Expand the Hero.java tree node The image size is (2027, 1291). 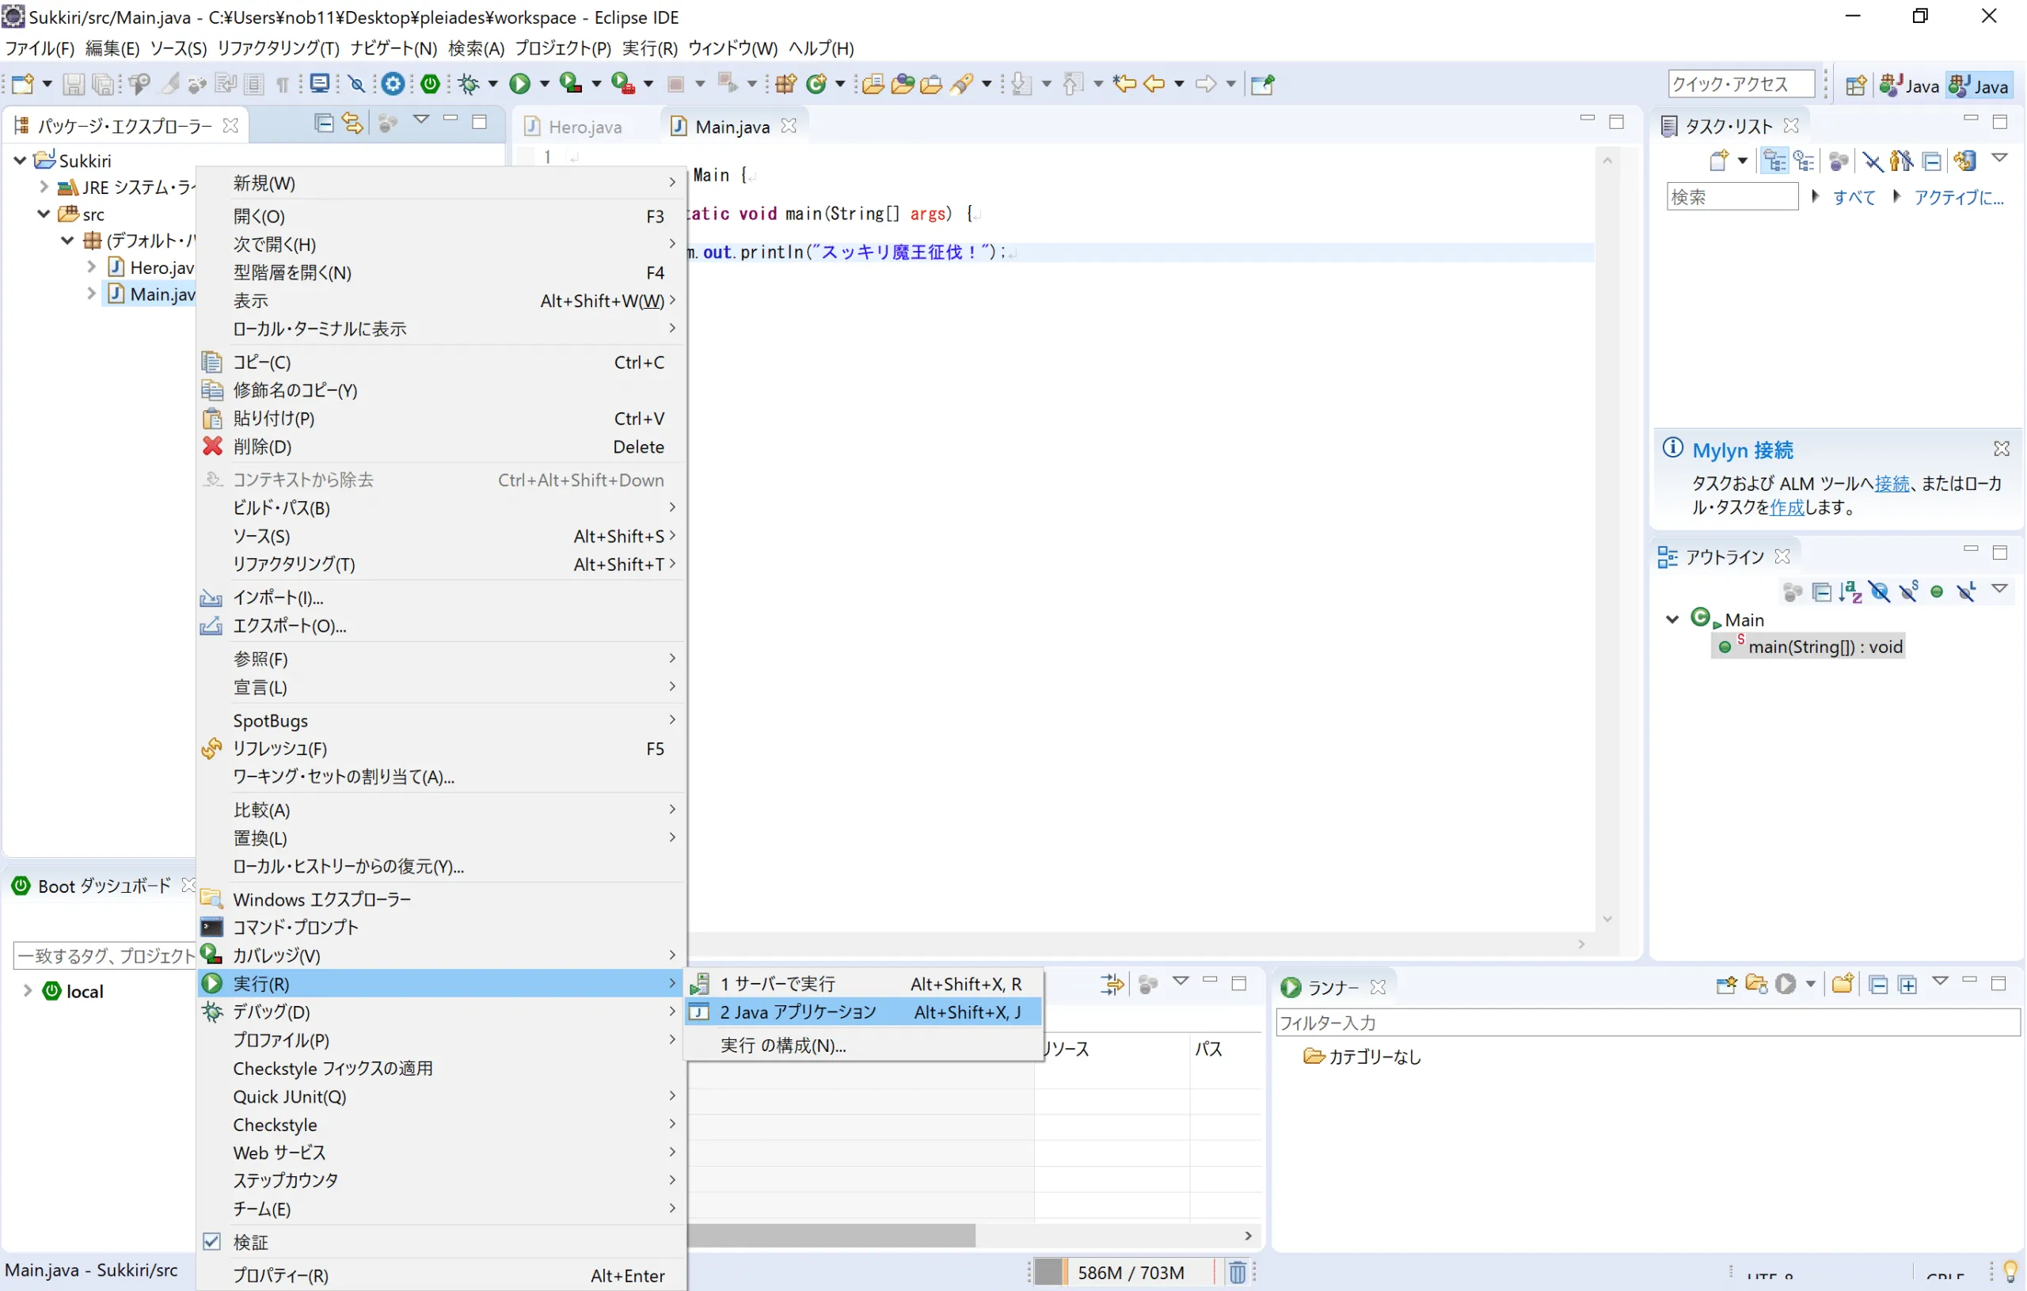click(92, 267)
